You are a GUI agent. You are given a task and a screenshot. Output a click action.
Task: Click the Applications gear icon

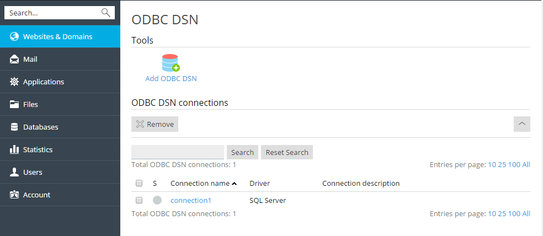14,82
